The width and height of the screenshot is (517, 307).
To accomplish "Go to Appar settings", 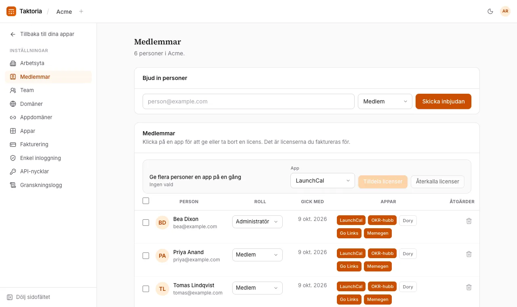I will pyautogui.click(x=48, y=131).
